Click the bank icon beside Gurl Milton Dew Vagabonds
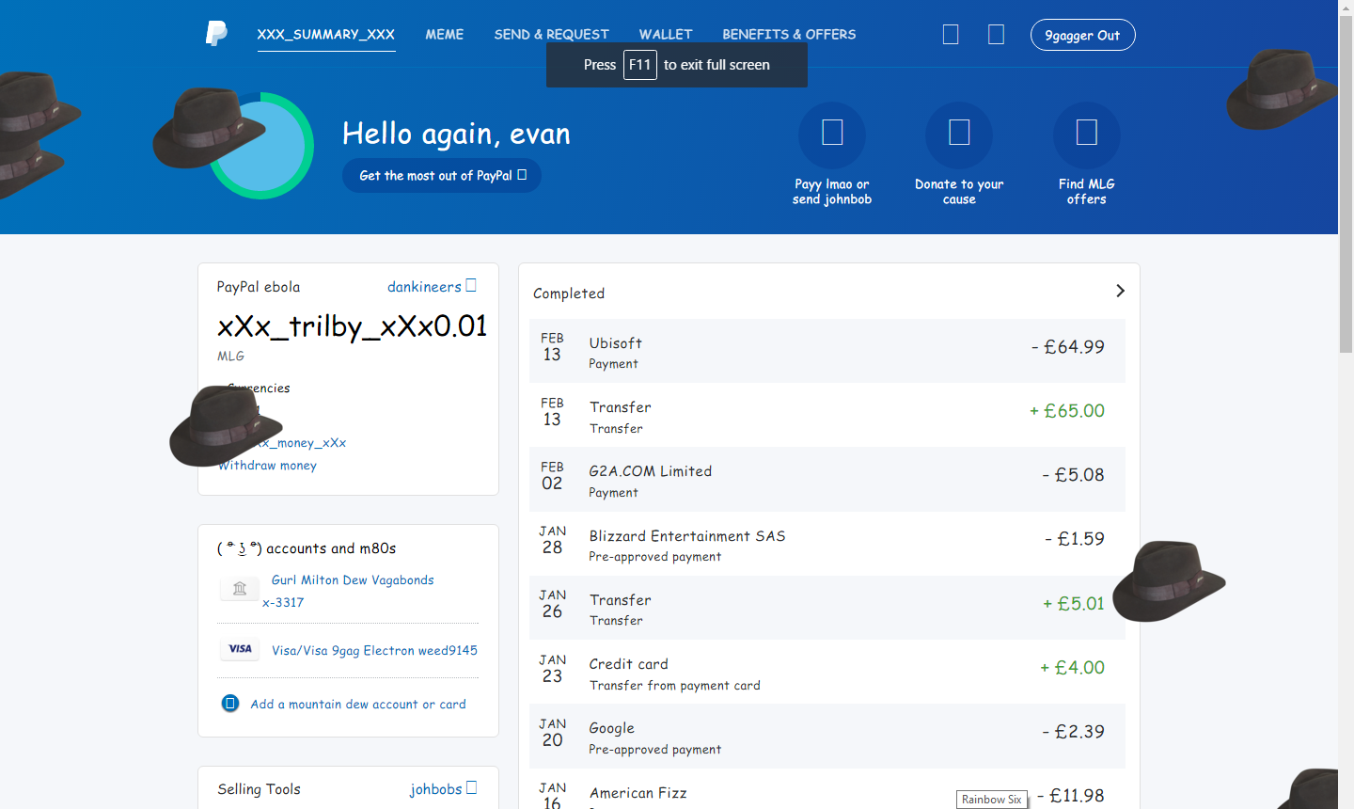 click(240, 588)
